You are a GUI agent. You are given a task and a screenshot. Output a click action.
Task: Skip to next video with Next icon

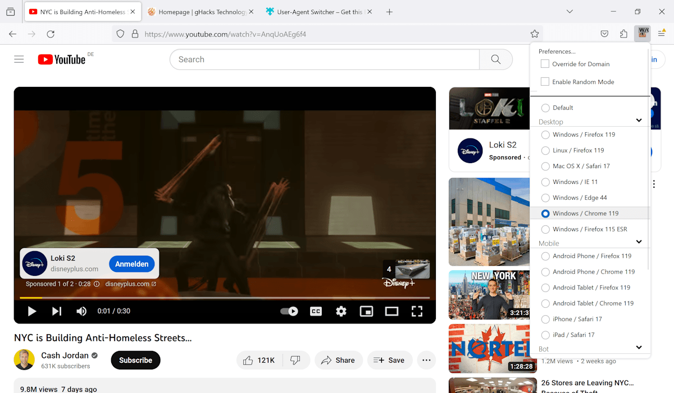(x=57, y=311)
